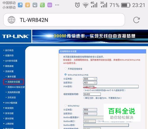The height and width of the screenshot is (129, 148).
Task: Collapse 无线设置 in the sidebar
Action: coord(9,71)
